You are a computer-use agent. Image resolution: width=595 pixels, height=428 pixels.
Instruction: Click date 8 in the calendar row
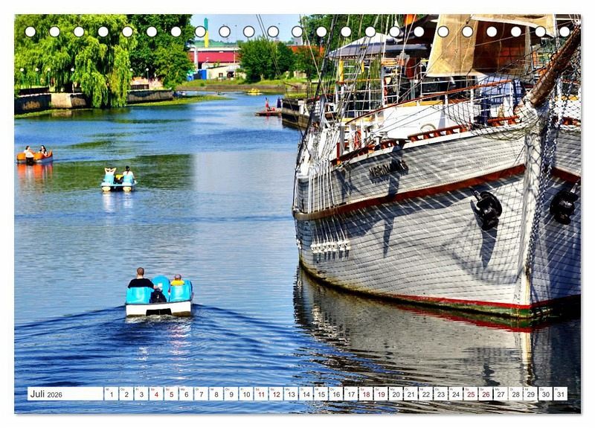216,394
